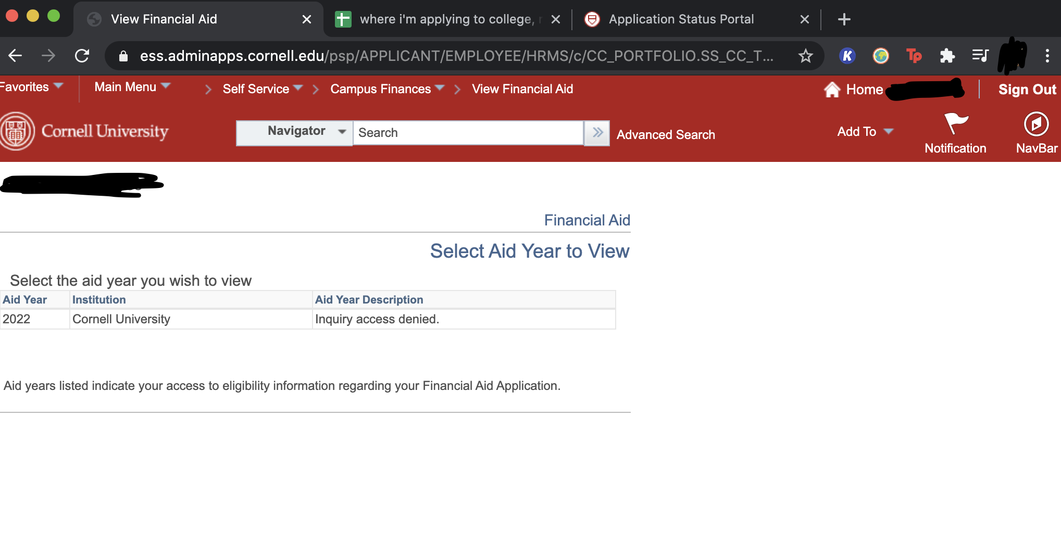Click the Cornell University institution cell

click(191, 319)
